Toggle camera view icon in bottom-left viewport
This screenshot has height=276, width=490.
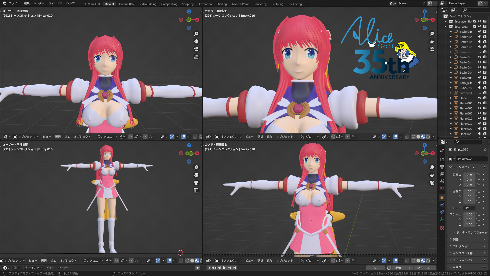[x=196, y=183]
